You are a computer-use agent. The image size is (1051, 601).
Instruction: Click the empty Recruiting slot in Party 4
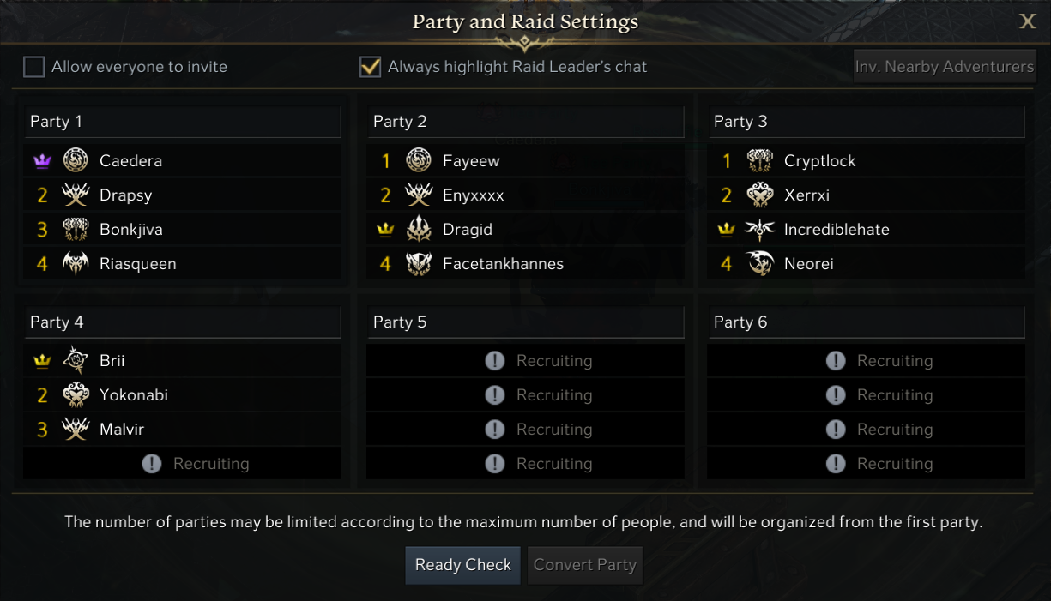pyautogui.click(x=182, y=464)
